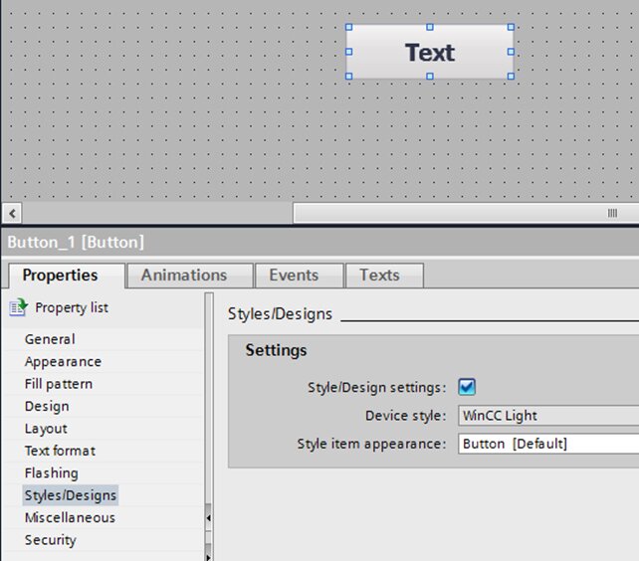
Task: Click the Property list label
Action: [72, 307]
